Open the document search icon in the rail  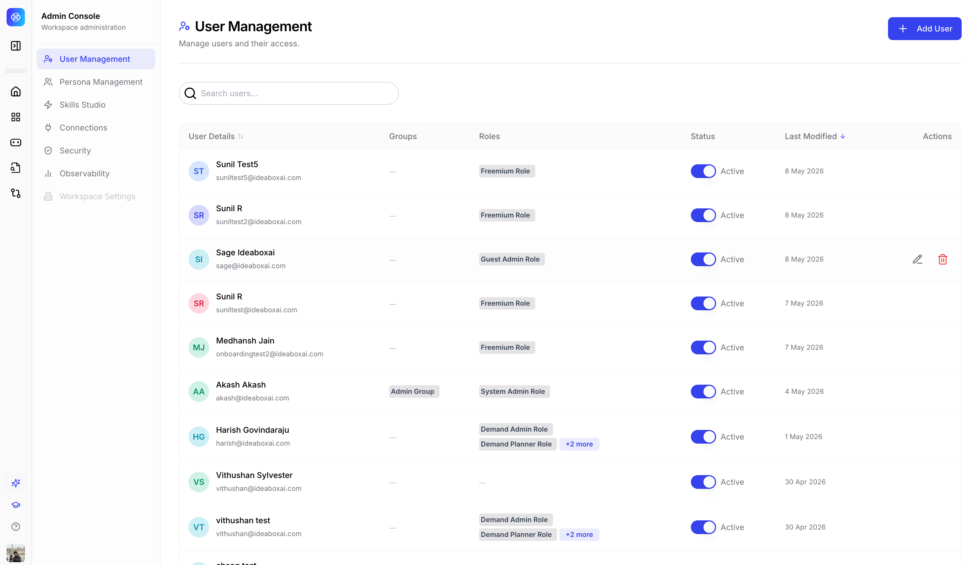pyautogui.click(x=15, y=168)
